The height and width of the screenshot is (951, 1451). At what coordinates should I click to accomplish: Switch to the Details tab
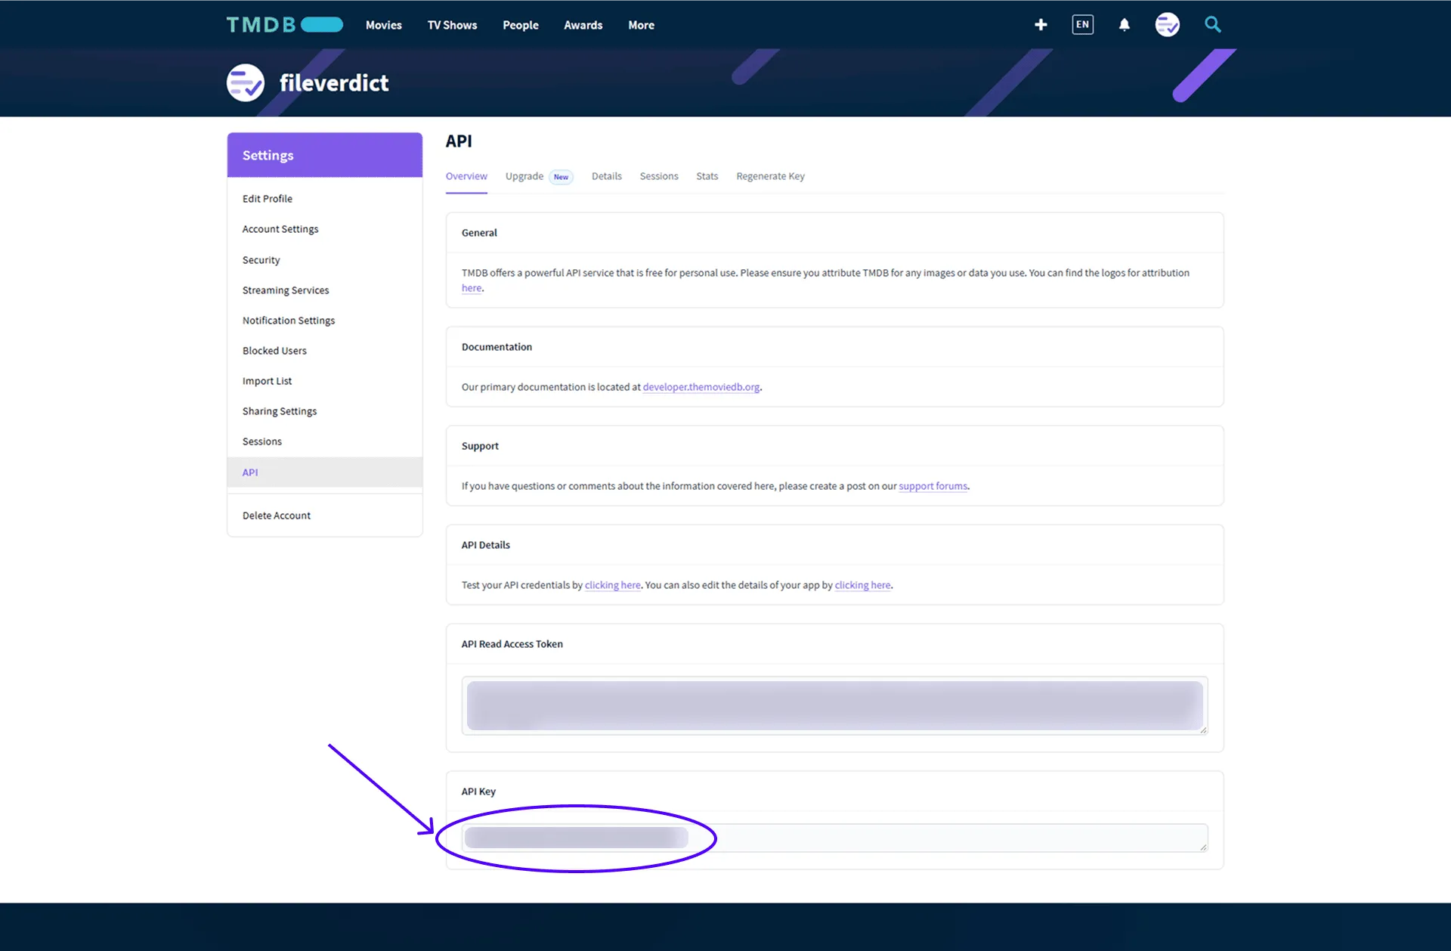point(606,176)
